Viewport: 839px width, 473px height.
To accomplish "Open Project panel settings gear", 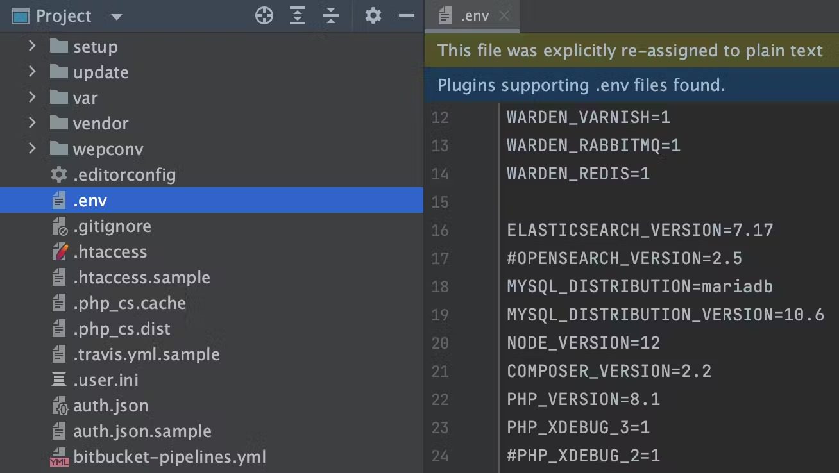I will coord(373,16).
